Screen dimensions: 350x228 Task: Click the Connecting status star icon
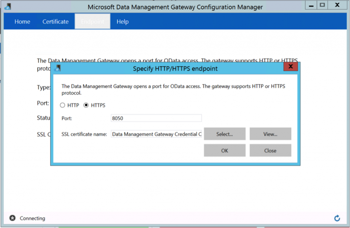click(x=12, y=218)
